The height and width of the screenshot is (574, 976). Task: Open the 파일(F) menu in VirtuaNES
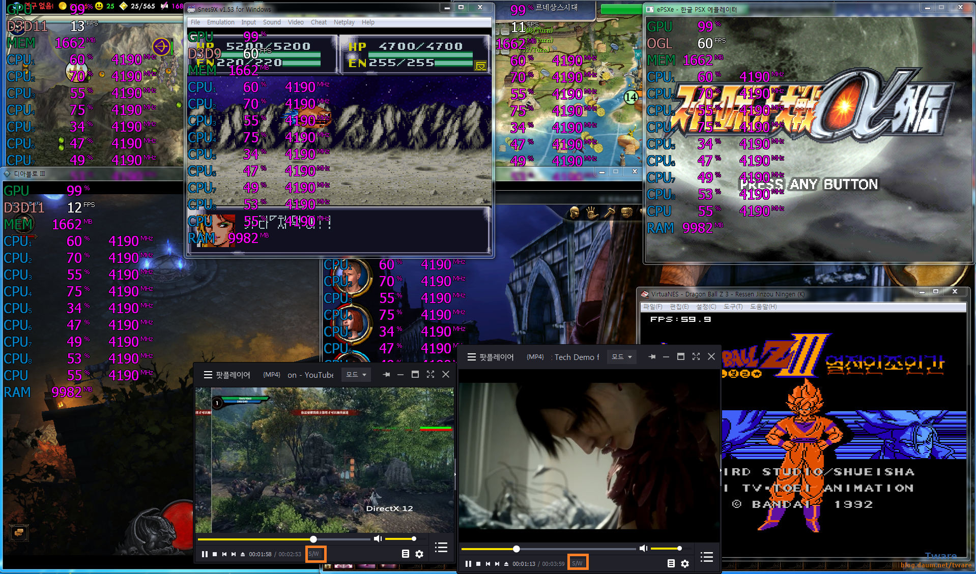point(652,307)
